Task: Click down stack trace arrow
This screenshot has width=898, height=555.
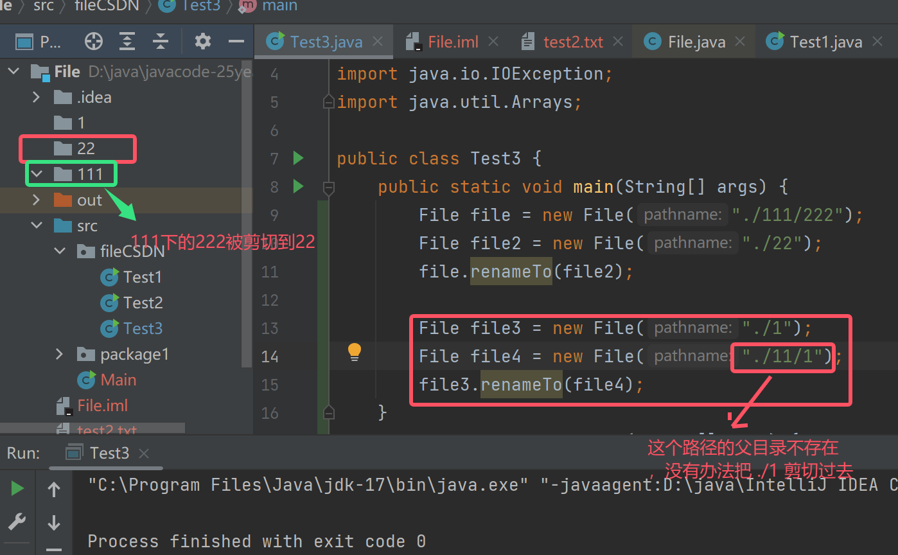Action: [54, 522]
